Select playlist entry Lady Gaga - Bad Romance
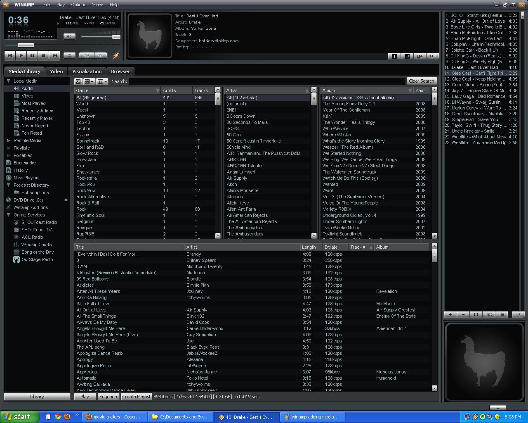Viewport: 528px width, 423px height. point(481,96)
